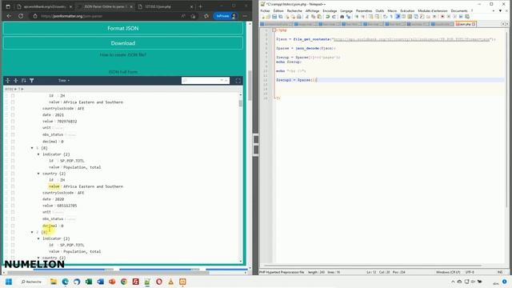
Task: Open the Encodage menu in Notepad++
Action: pos(330,10)
